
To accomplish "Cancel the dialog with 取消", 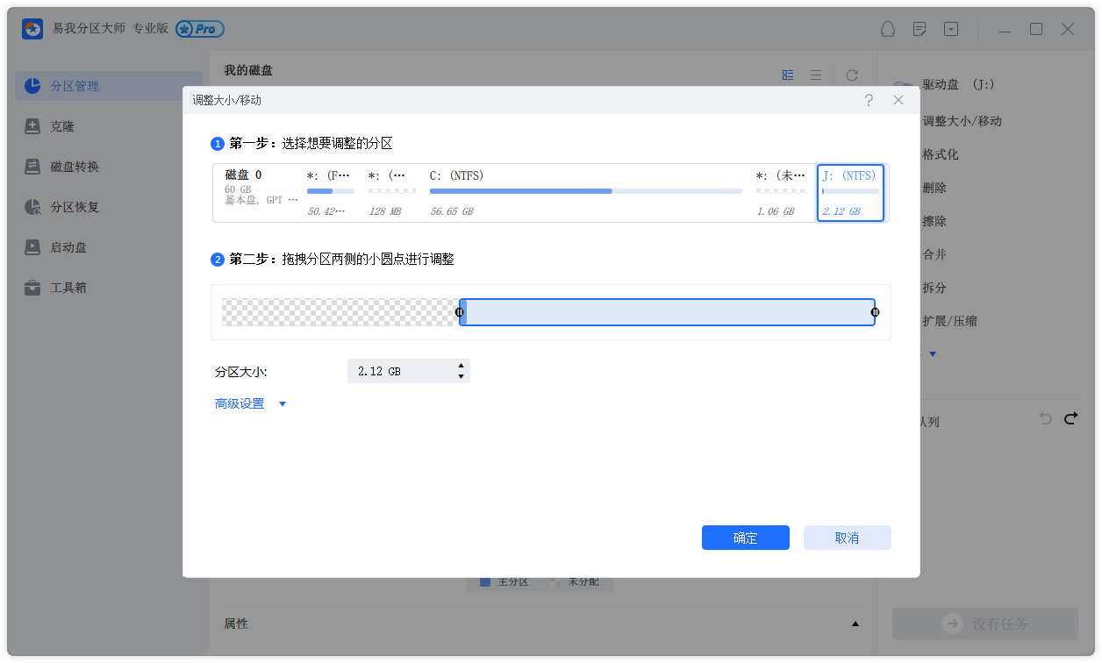I will click(x=847, y=537).
